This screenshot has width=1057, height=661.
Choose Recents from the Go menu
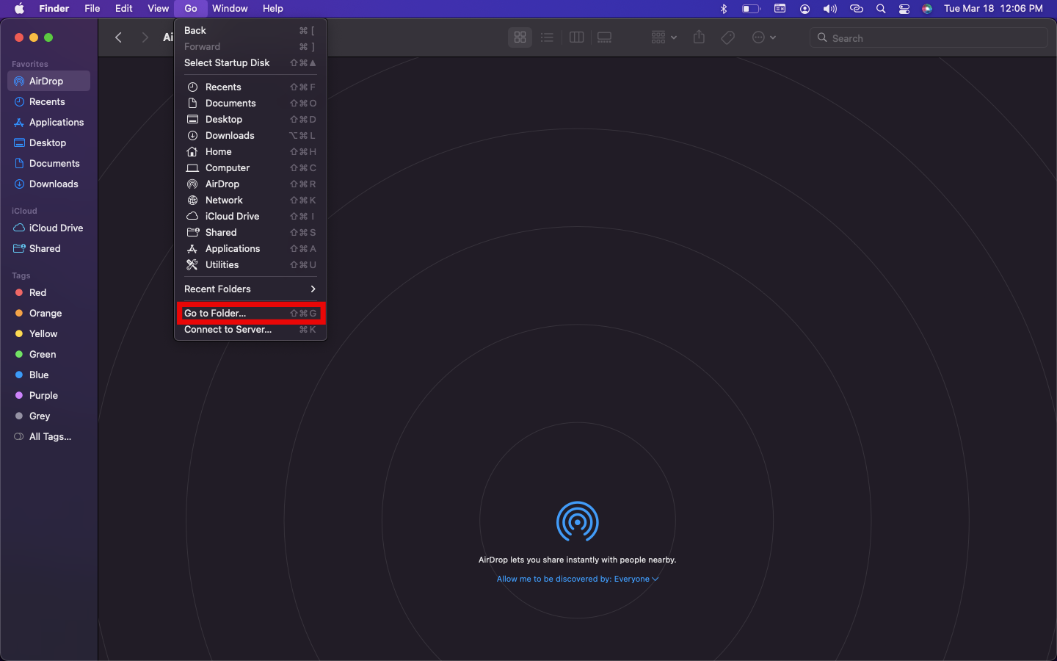(x=250, y=87)
